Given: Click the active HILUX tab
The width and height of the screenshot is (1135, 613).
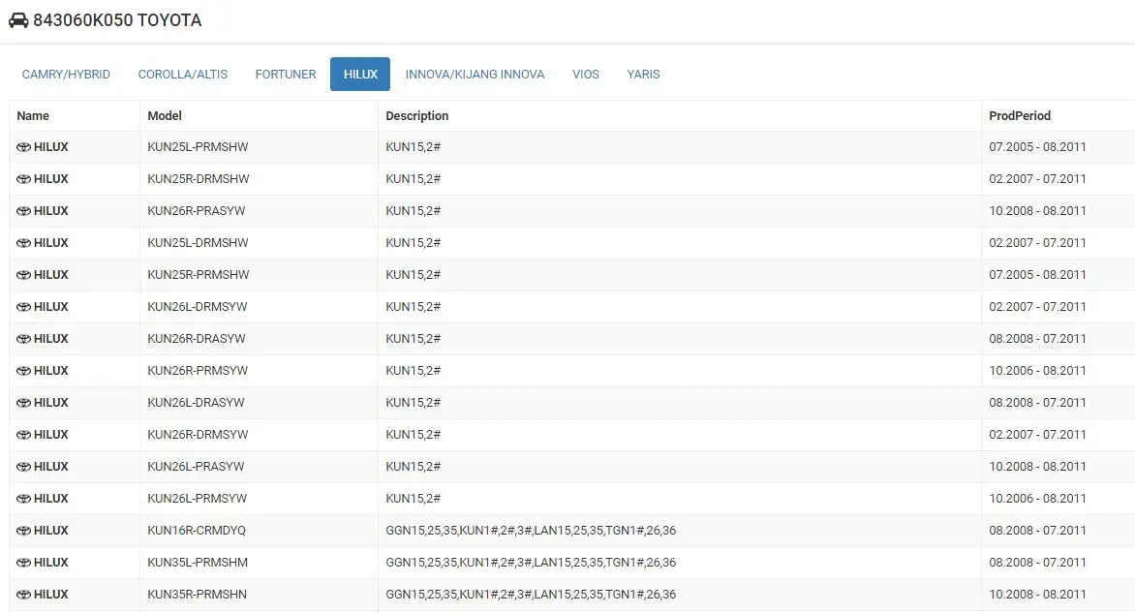Looking at the screenshot, I should pyautogui.click(x=359, y=74).
